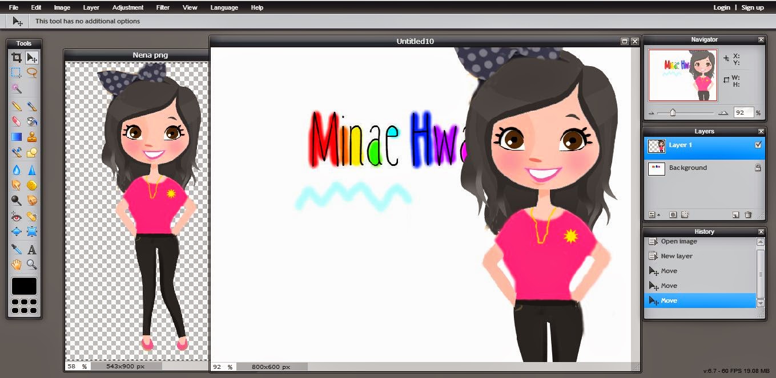Select the Drawing shape tool
Screen dimensions: 776x378
pos(32,152)
